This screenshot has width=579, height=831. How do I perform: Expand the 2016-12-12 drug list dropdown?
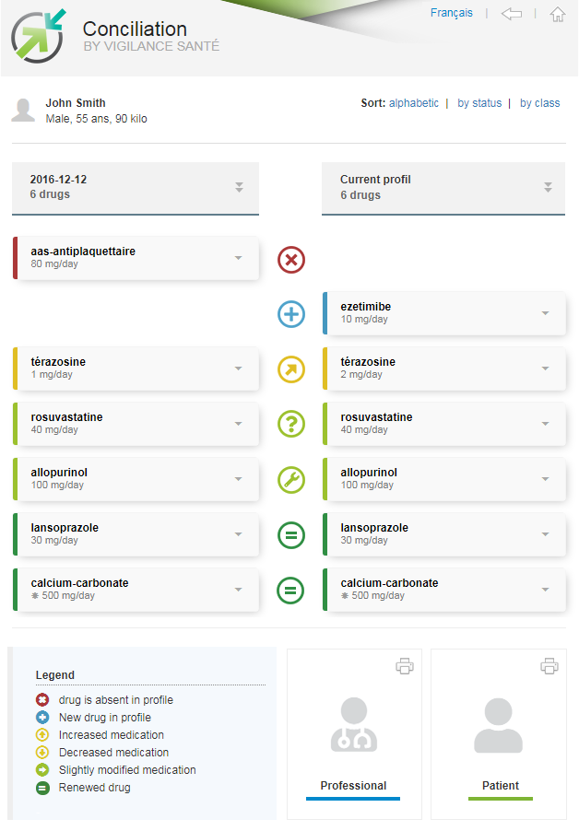pos(239,187)
